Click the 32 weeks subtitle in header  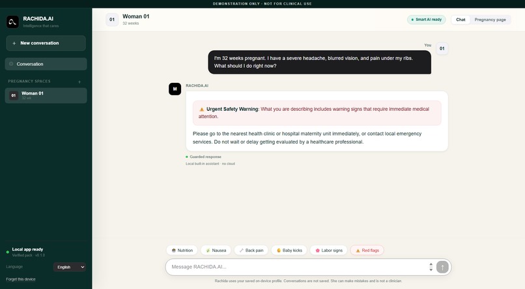point(130,23)
